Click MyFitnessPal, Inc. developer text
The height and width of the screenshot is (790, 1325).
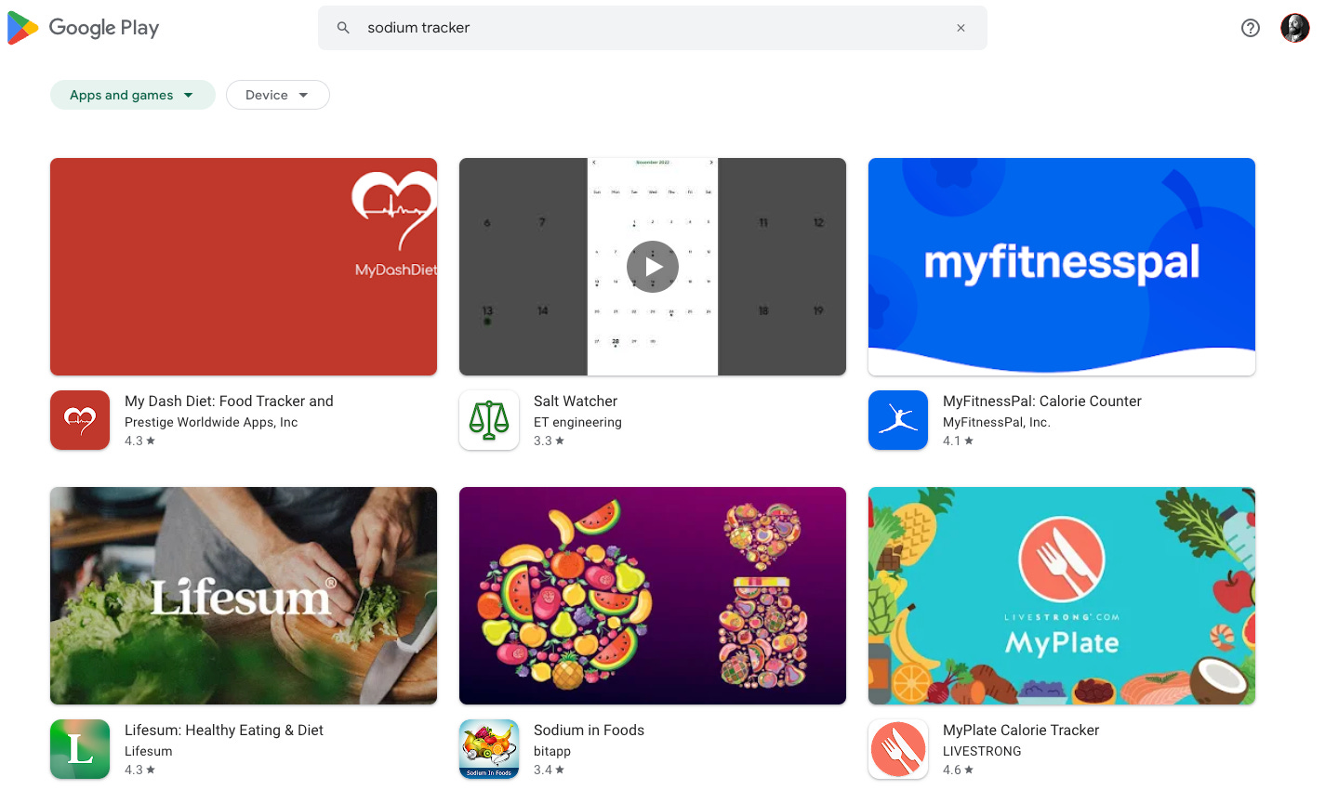click(997, 422)
